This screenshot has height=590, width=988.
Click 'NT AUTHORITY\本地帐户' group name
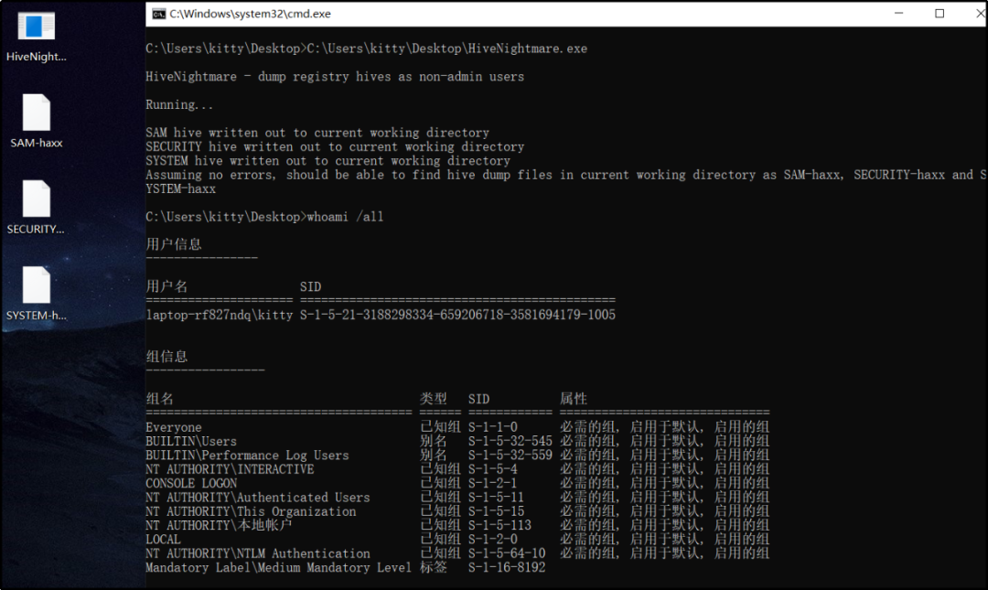tap(220, 525)
